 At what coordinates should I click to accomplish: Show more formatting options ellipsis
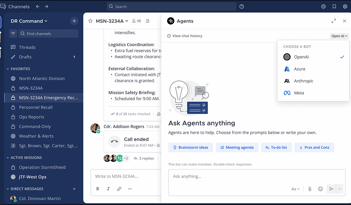(x=130, y=189)
